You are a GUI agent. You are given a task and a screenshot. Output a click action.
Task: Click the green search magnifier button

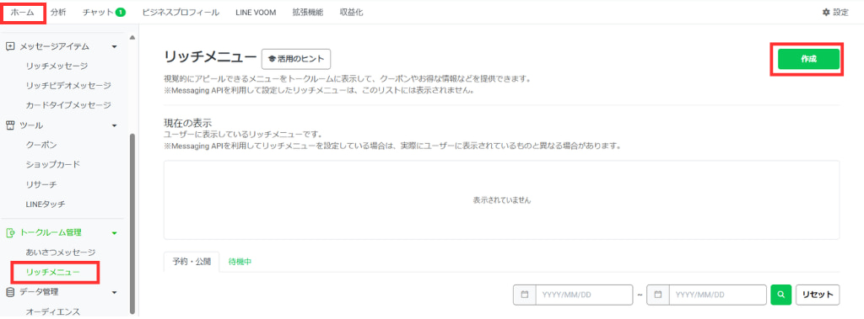click(780, 295)
